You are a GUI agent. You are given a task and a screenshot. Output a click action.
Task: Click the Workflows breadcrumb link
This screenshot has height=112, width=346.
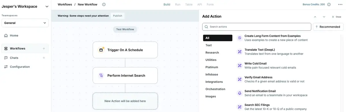coord(65,4)
